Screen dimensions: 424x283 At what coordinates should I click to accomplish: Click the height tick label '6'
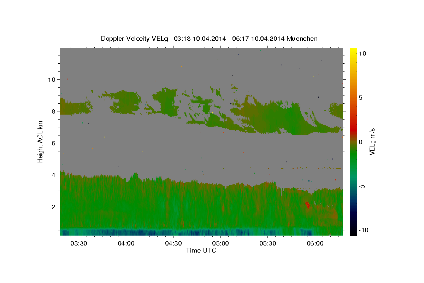coord(54,143)
